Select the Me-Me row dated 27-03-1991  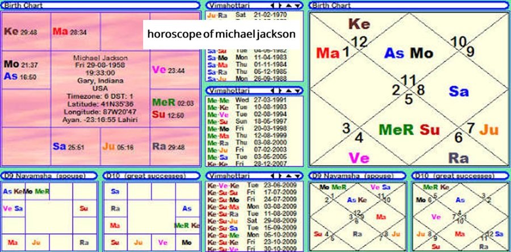click(248, 100)
